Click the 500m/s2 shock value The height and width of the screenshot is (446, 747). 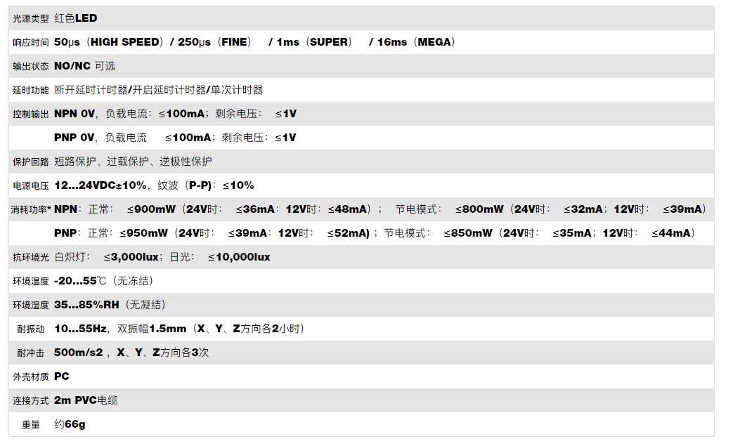pyautogui.click(x=78, y=352)
